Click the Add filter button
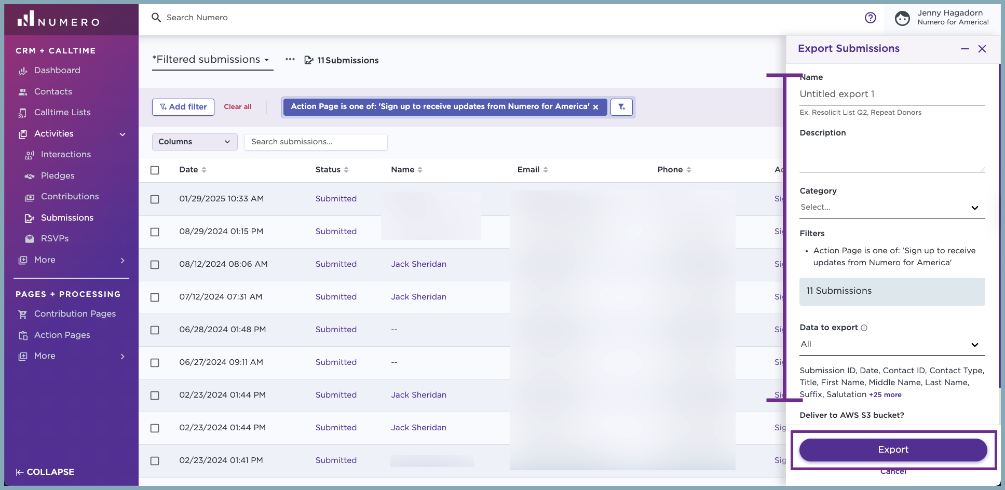The image size is (1005, 490). [x=183, y=107]
